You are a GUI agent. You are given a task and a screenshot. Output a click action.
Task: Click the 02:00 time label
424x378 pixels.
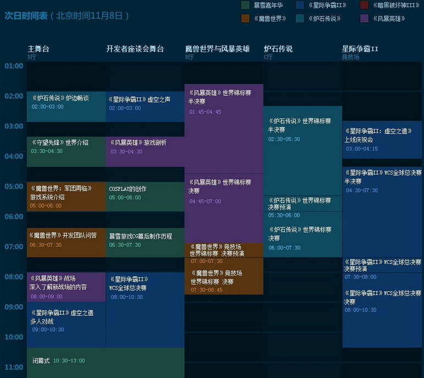(x=14, y=96)
